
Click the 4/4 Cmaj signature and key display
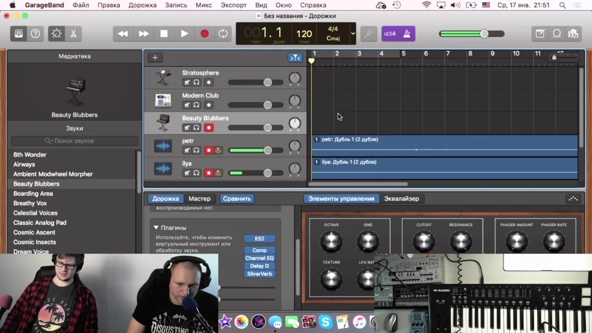(x=333, y=34)
